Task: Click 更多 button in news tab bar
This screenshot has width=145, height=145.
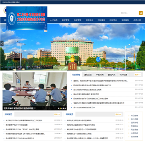Action: [x=138, y=75]
